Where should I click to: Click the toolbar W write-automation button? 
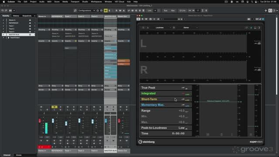pyautogui.click(x=120, y=10)
